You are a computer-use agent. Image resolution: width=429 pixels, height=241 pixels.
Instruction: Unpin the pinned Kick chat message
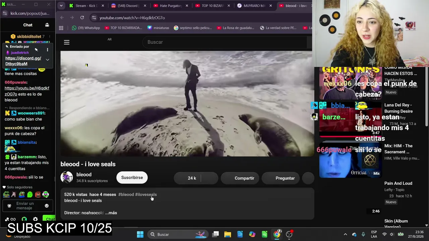pos(36,50)
